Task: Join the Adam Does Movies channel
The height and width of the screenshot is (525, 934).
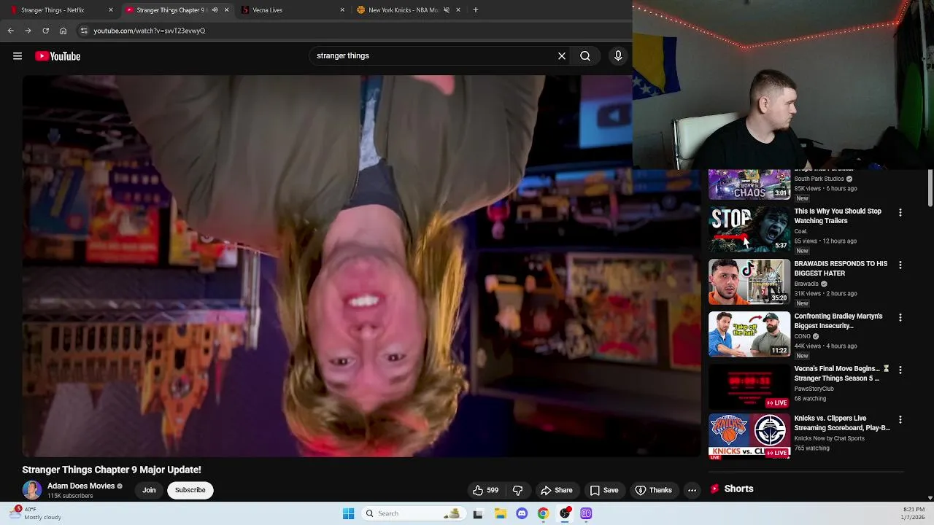Action: coord(149,490)
